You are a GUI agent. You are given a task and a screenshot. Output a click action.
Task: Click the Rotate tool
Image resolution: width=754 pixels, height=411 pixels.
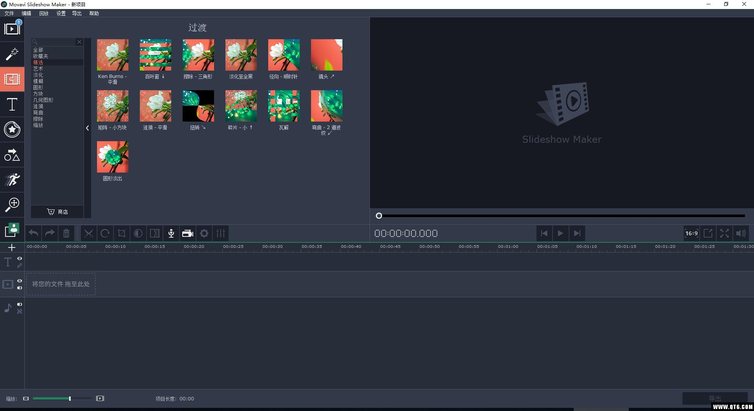pyautogui.click(x=105, y=233)
